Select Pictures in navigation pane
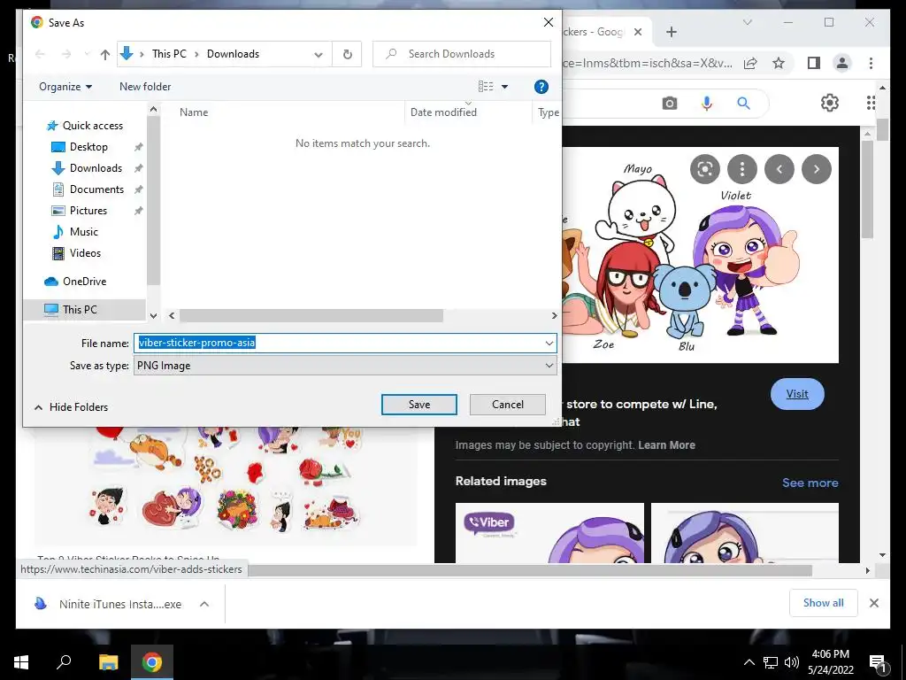Screen dimensions: 906x680 [x=88, y=211]
